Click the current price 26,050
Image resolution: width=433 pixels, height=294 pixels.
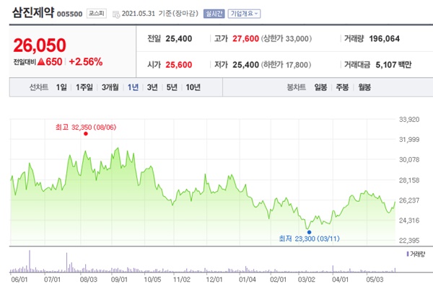[40, 45]
